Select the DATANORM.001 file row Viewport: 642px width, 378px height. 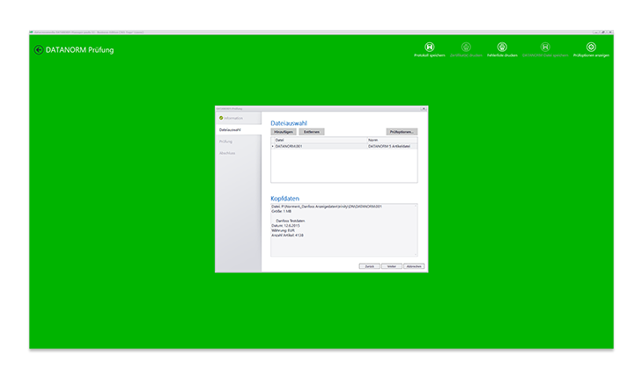tap(344, 146)
